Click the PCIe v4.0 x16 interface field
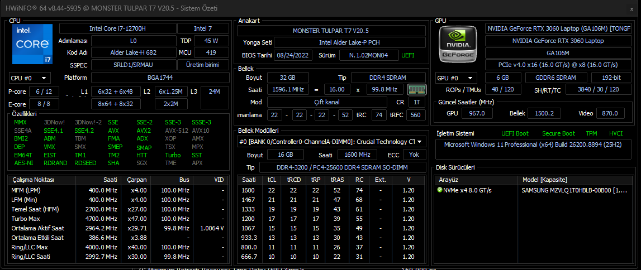The image size is (641, 270). (558, 65)
